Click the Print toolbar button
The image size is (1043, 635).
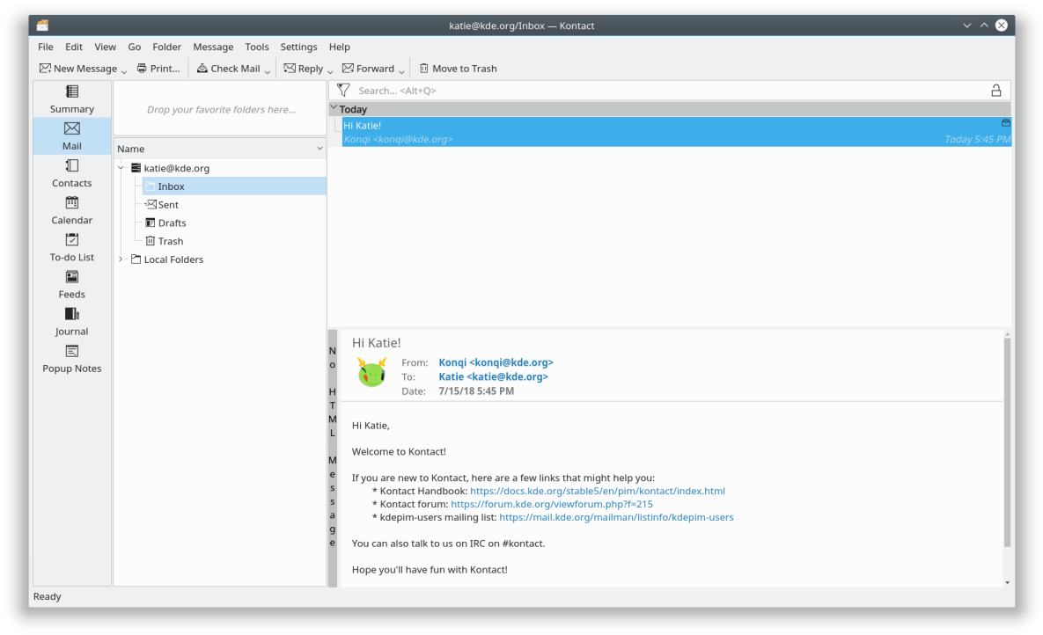158,69
